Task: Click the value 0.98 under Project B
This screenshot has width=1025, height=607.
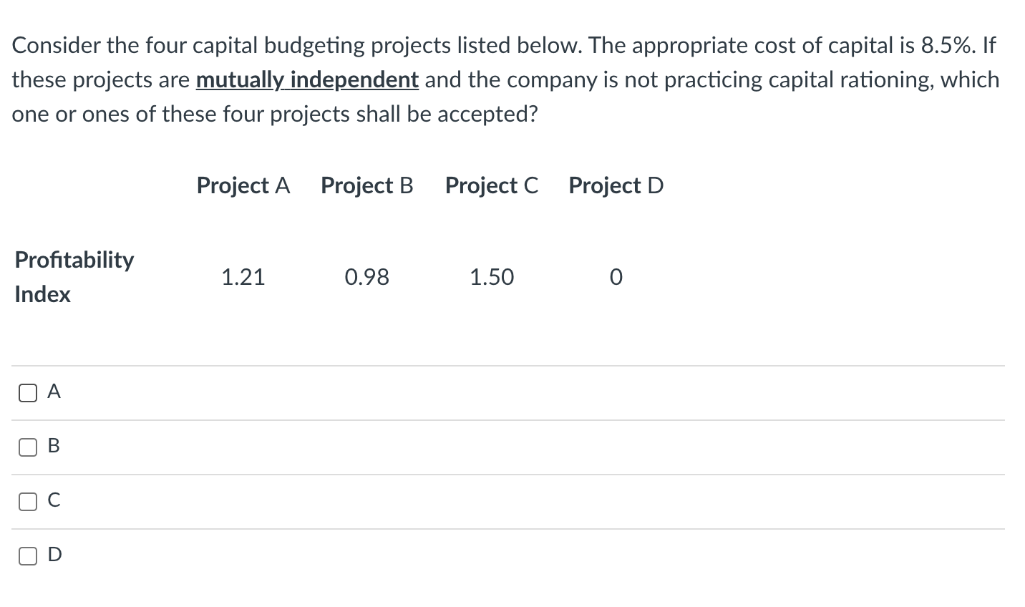Action: point(366,277)
